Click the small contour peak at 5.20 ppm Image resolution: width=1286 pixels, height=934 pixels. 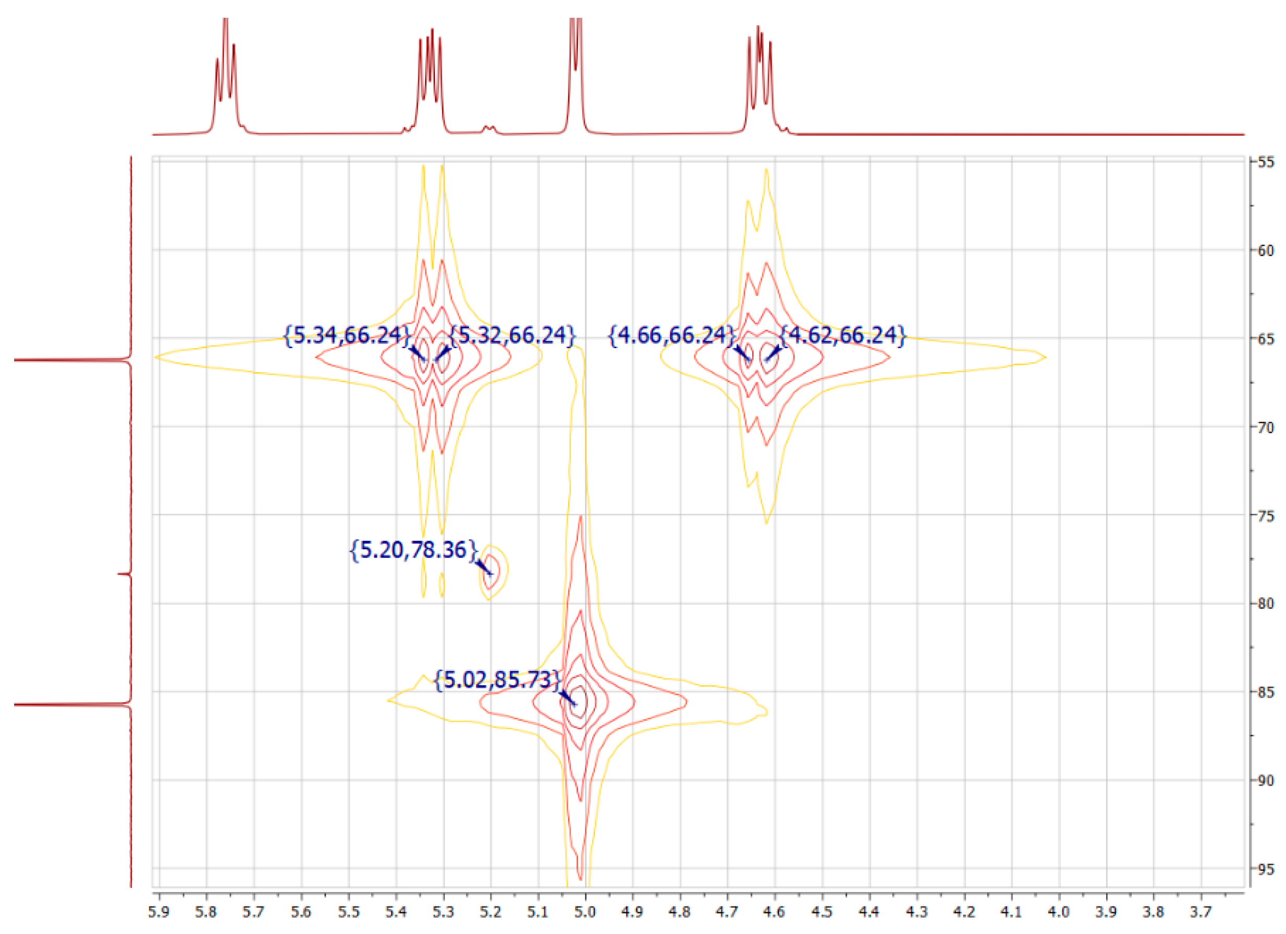[x=491, y=572]
